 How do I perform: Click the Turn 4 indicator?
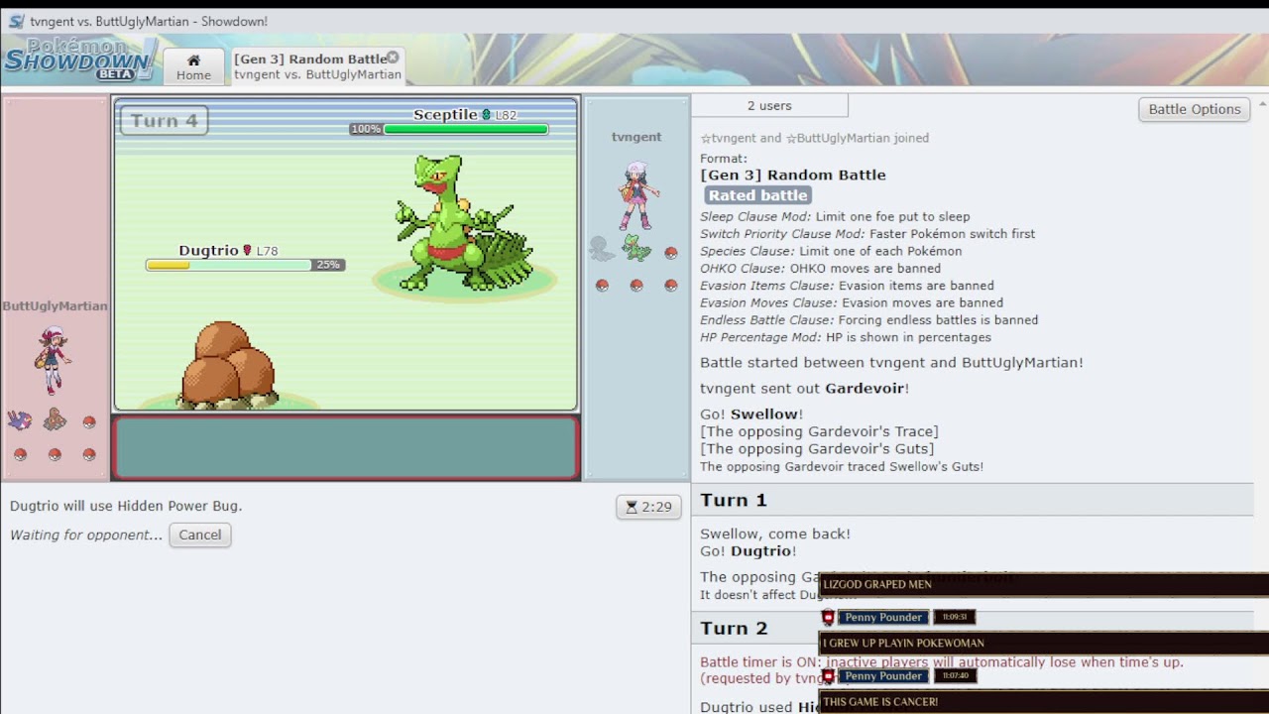coord(164,121)
